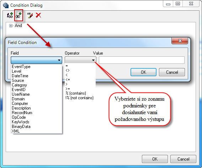202x168 pixels.
Task: Click the red X delete condition icon
Action: 38,15
